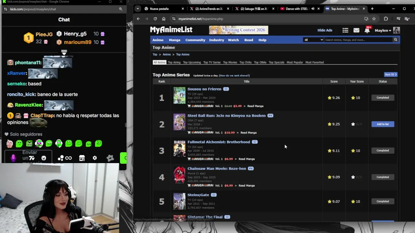Screen dimensions: 415x233
Task: Click the install-app icon in address bar
Action: pos(366,19)
